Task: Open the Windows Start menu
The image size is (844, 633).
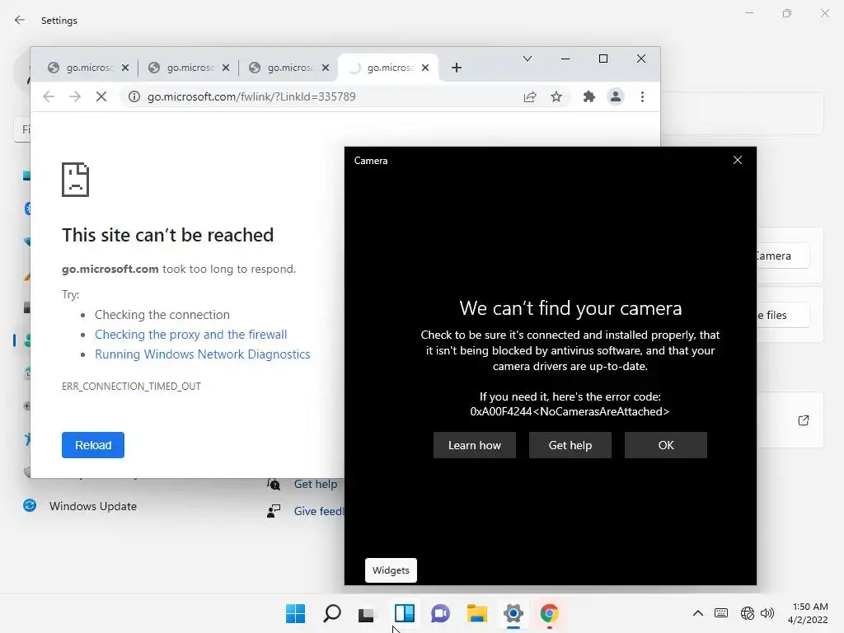Action: [296, 613]
